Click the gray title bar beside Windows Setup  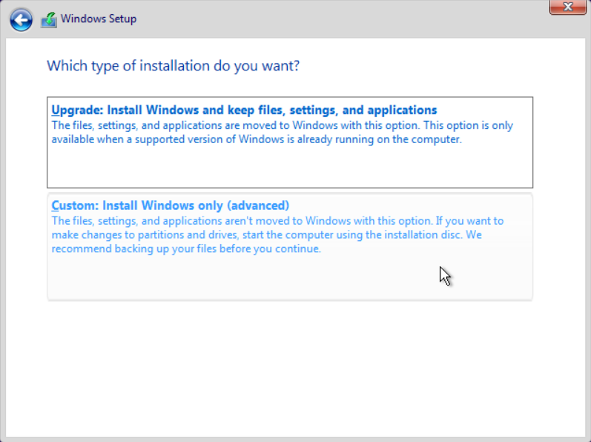pos(339,19)
